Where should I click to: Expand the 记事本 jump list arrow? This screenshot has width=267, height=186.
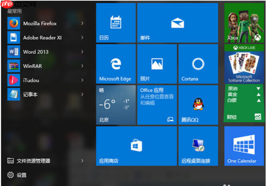82,94
